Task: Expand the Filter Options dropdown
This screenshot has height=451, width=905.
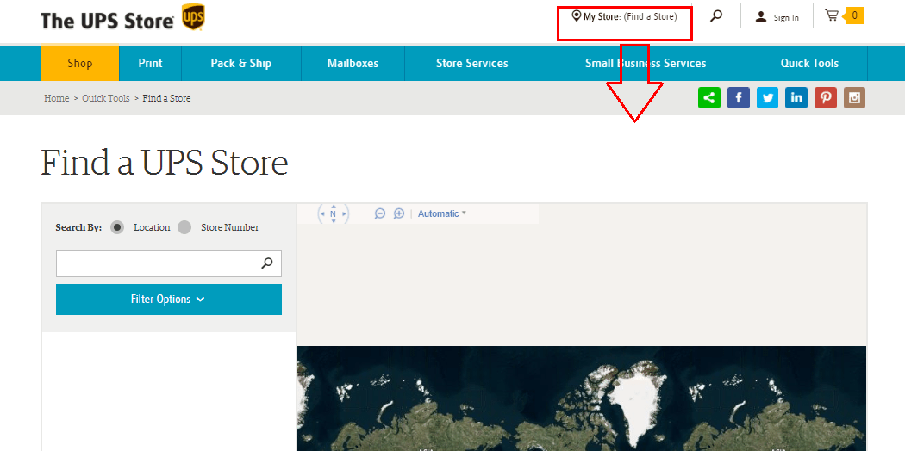Action: [x=169, y=300]
